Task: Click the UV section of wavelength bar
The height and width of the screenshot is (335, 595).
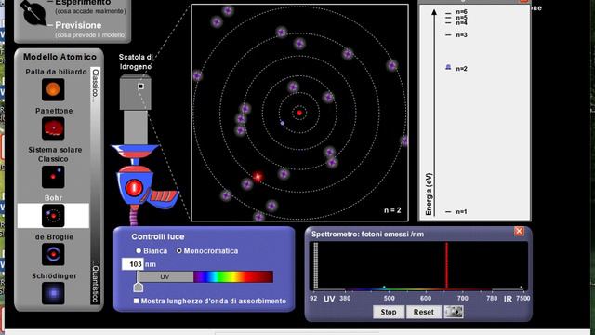Action: click(x=165, y=277)
